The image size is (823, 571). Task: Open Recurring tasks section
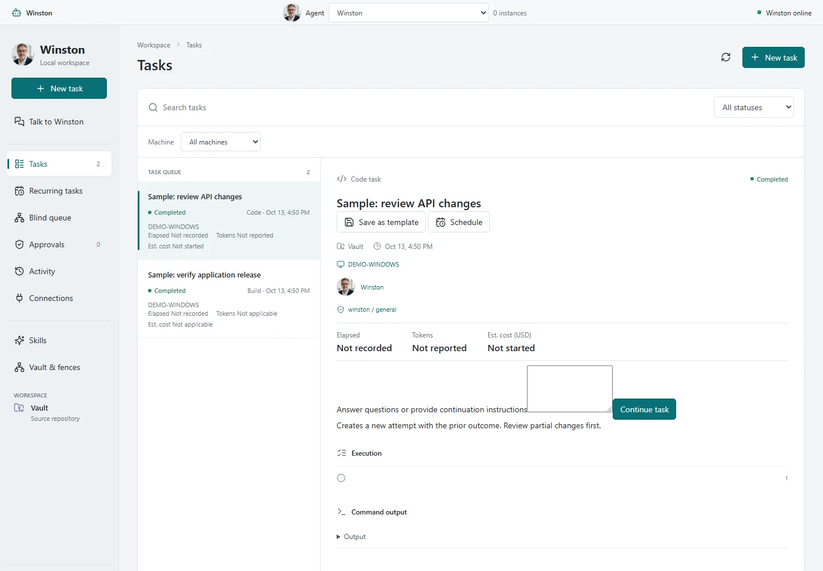pyautogui.click(x=59, y=191)
